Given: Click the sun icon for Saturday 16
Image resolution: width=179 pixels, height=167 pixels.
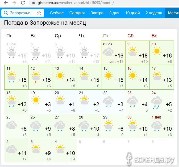Looking at the screenshot, I should [132, 75].
